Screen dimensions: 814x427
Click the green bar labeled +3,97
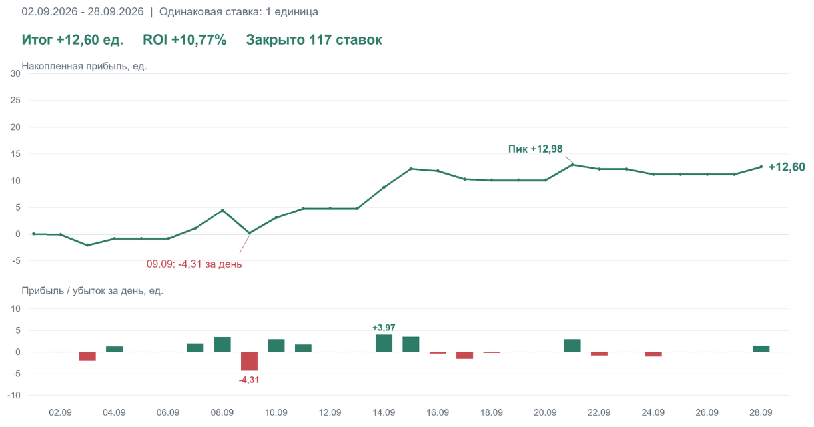click(384, 343)
